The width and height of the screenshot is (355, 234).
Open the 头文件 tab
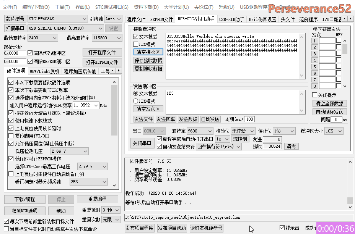point(288,19)
